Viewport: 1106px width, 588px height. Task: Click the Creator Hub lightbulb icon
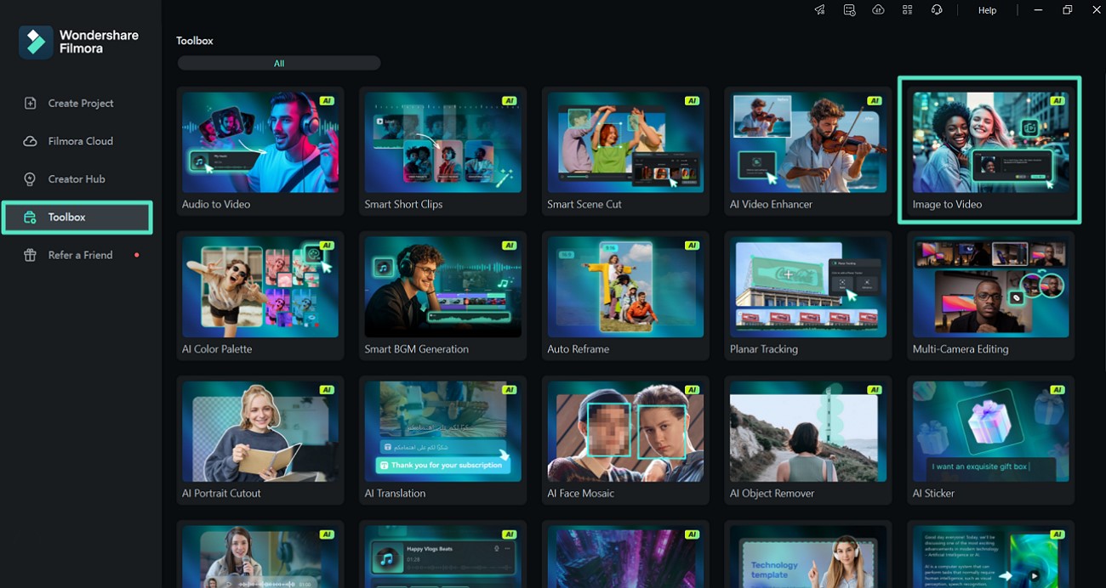[x=31, y=179]
